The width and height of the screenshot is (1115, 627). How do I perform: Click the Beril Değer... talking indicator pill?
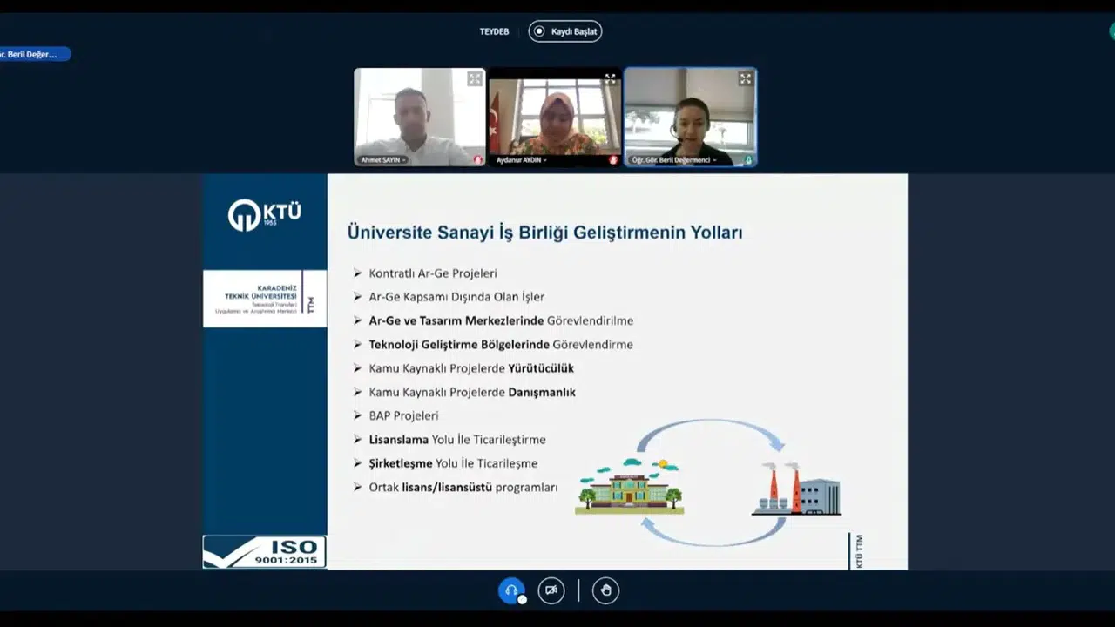33,54
